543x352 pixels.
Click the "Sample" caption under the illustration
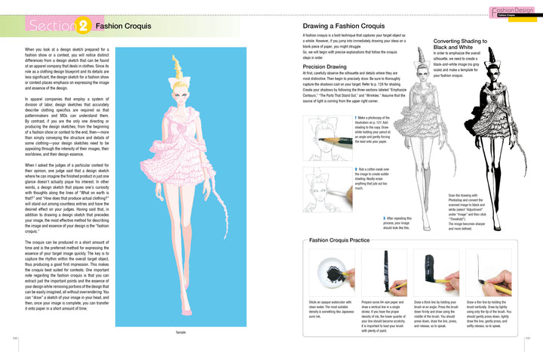click(x=181, y=332)
